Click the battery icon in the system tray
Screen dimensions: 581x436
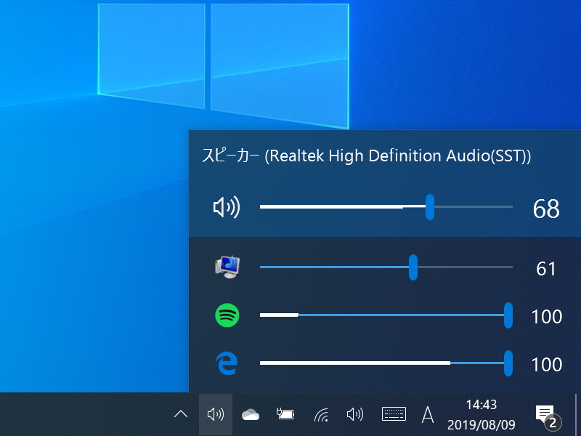point(285,414)
